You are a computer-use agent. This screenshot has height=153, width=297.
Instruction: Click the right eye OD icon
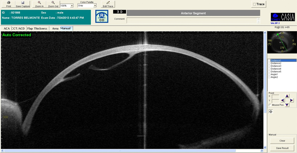click(102, 17)
